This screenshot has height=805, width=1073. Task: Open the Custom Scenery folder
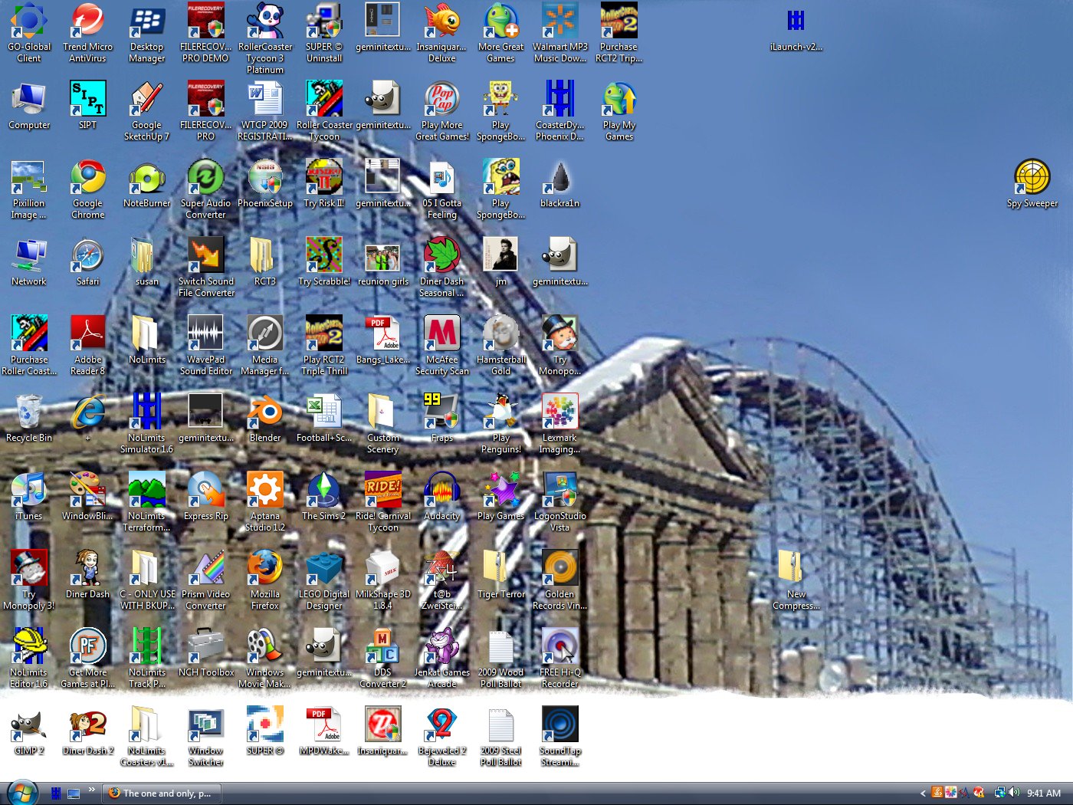[383, 423]
